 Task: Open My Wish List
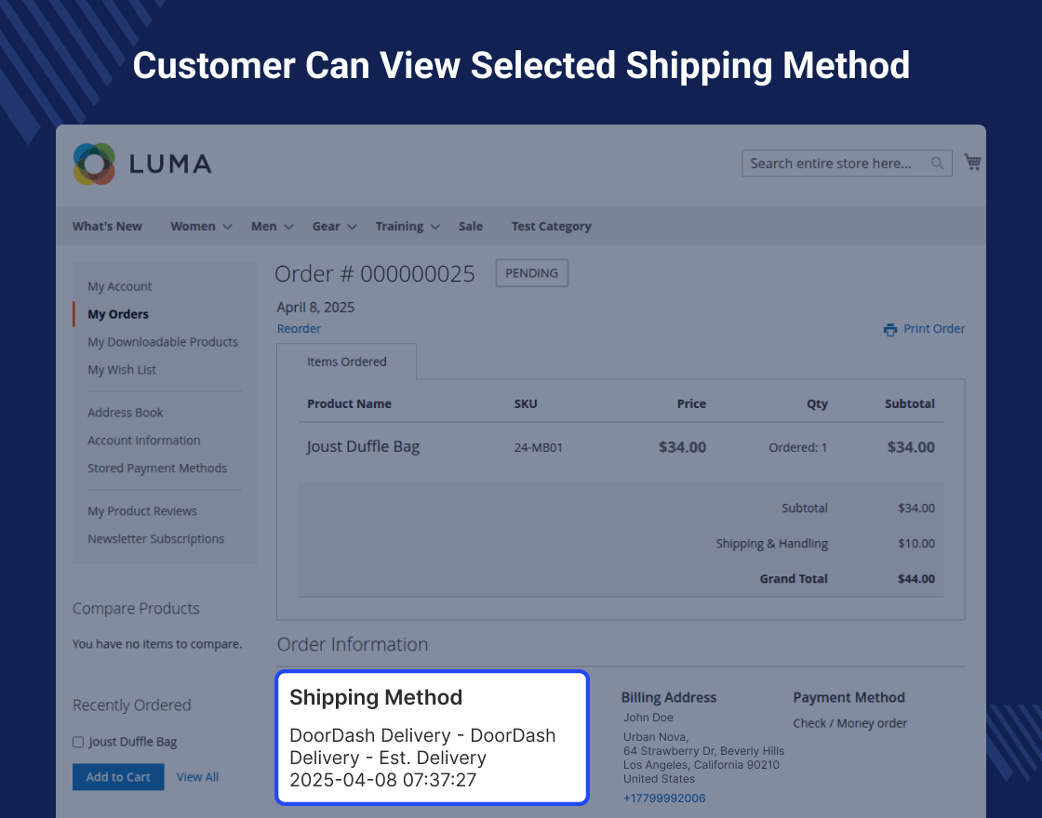coord(122,370)
